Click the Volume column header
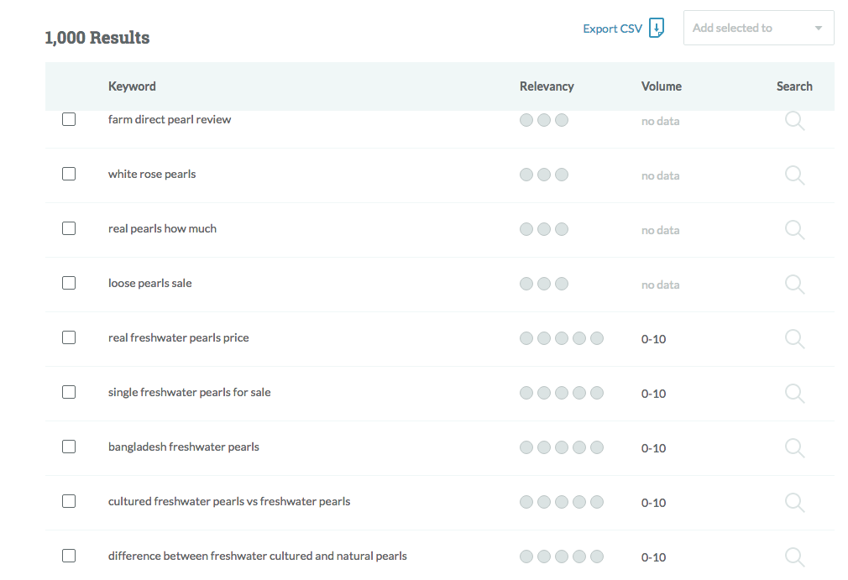 pyautogui.click(x=661, y=86)
